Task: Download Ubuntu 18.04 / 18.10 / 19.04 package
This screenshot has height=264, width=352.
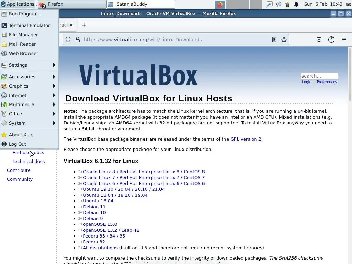Action: tap(115, 195)
